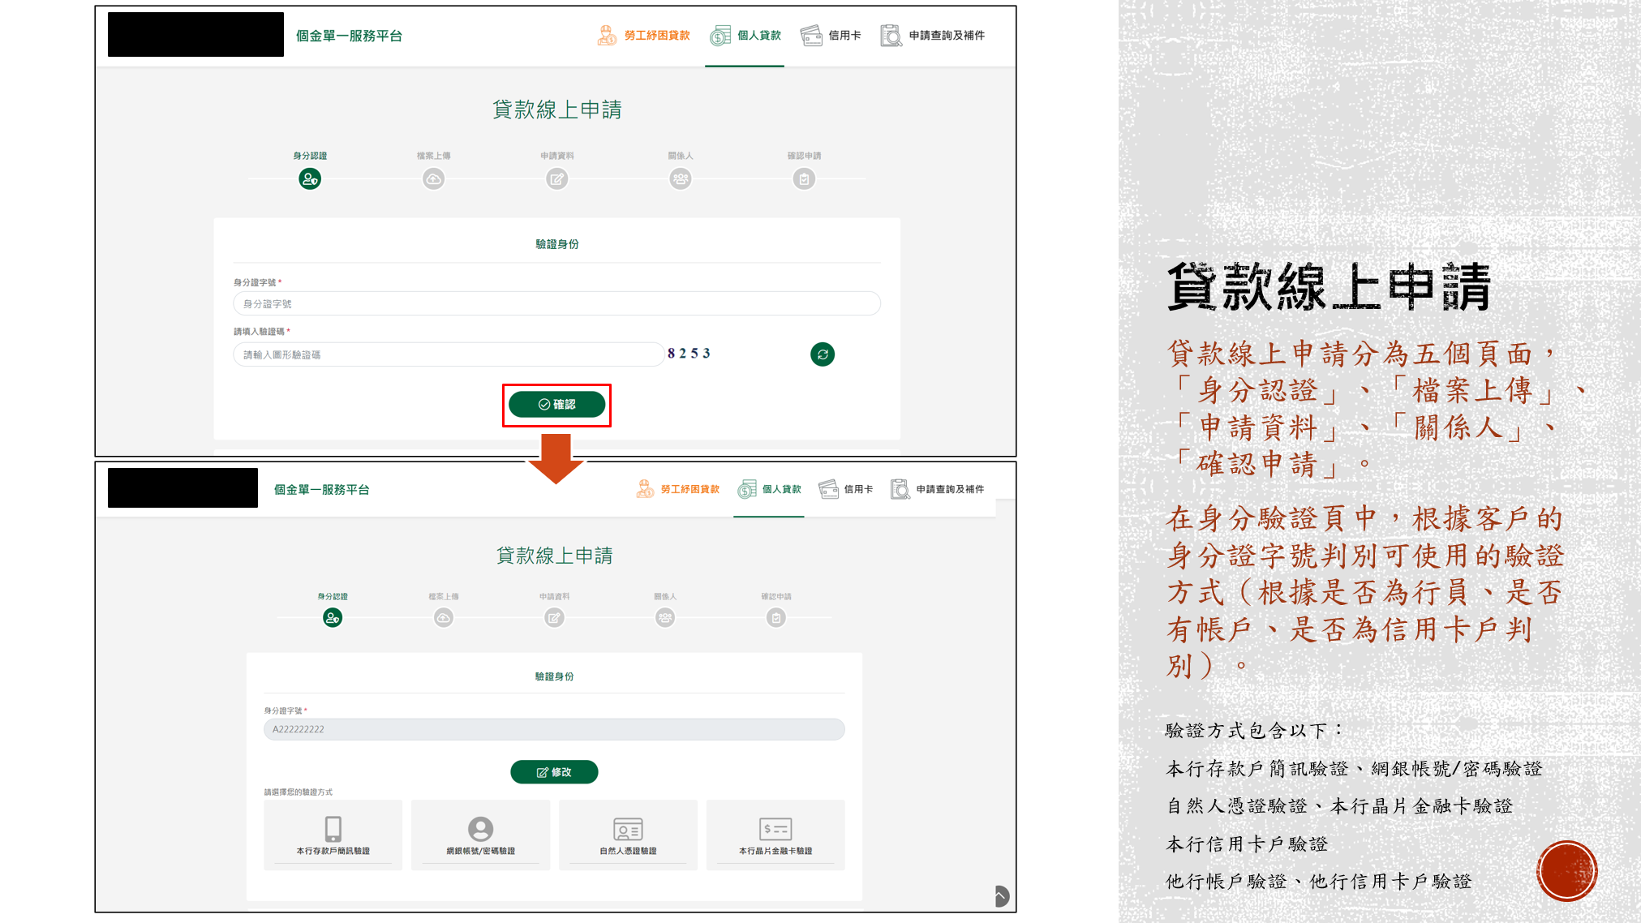Open 申請查詢及補件 in the upper navigation bar
The height and width of the screenshot is (923, 1641).
(933, 36)
